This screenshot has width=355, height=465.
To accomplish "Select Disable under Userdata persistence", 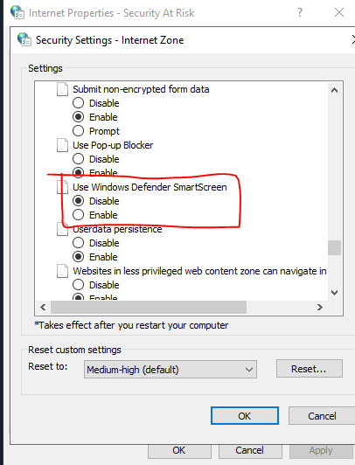I will [79, 243].
